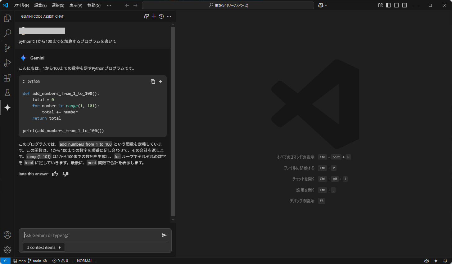Open the Source Control view
The width and height of the screenshot is (452, 264).
(x=7, y=48)
